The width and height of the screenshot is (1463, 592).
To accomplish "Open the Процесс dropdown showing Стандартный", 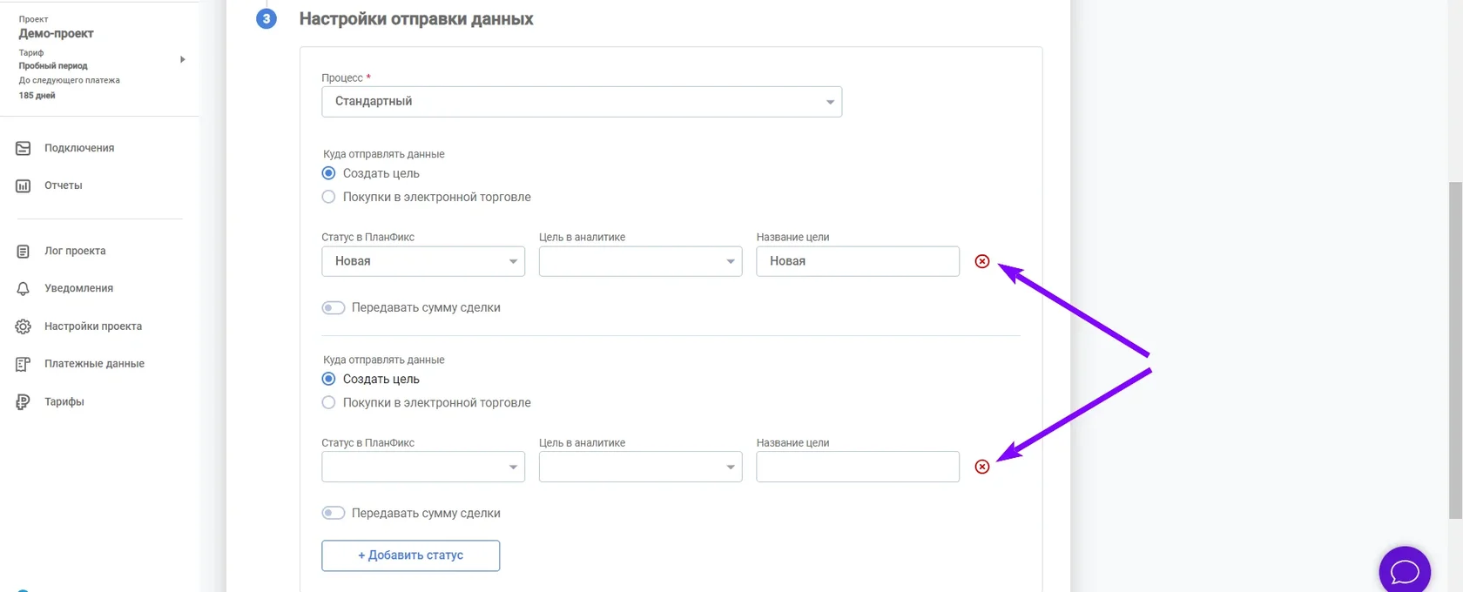I will (582, 102).
